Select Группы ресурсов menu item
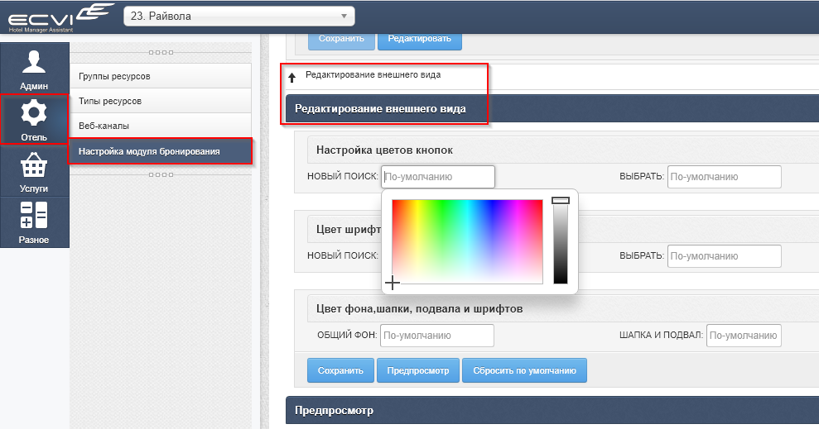Viewport: 819px width, 429px height. [160, 77]
